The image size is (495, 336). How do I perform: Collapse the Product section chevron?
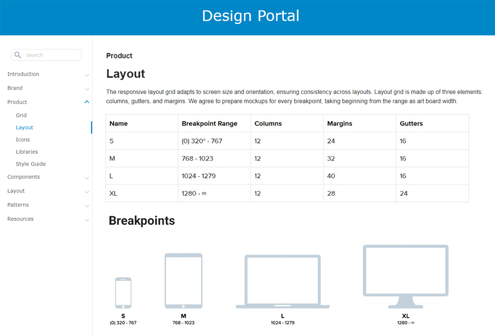[87, 102]
